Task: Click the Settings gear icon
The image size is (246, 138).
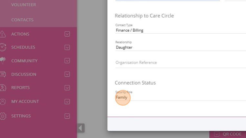Action: point(3,116)
